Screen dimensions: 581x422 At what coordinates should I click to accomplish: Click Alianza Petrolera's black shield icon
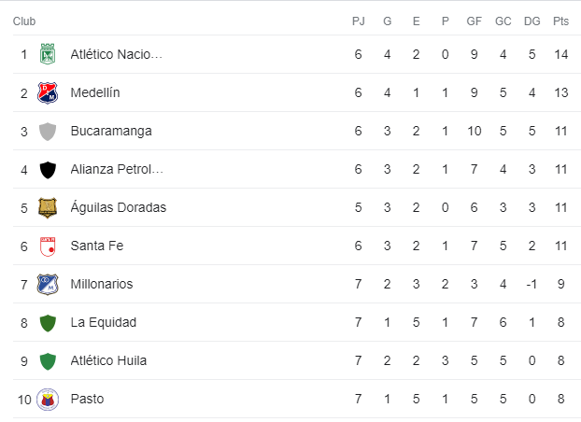tap(48, 170)
